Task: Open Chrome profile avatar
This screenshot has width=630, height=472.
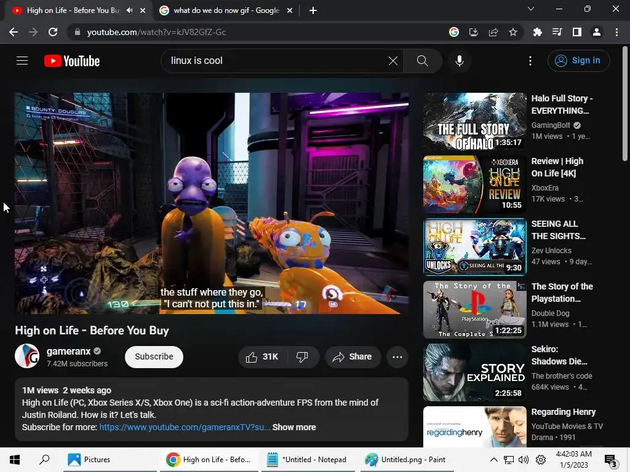Action: 597,32
